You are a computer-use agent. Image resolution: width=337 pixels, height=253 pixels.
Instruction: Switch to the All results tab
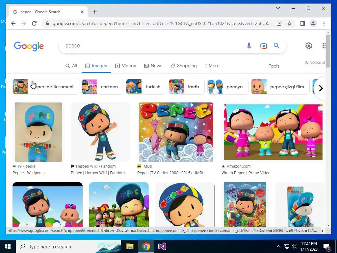coord(71,66)
